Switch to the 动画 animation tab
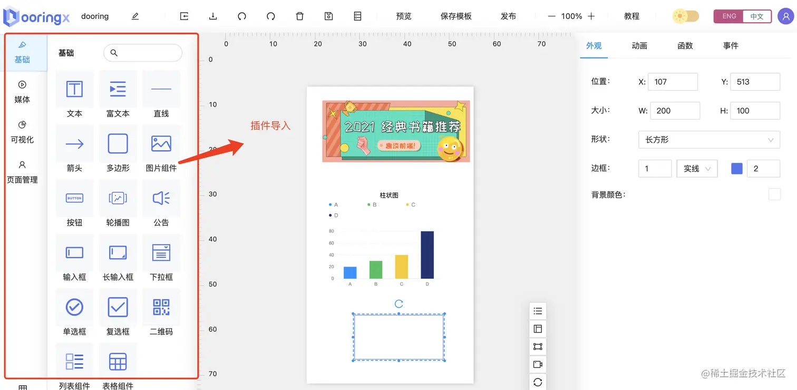This screenshot has height=390, width=797. click(639, 46)
